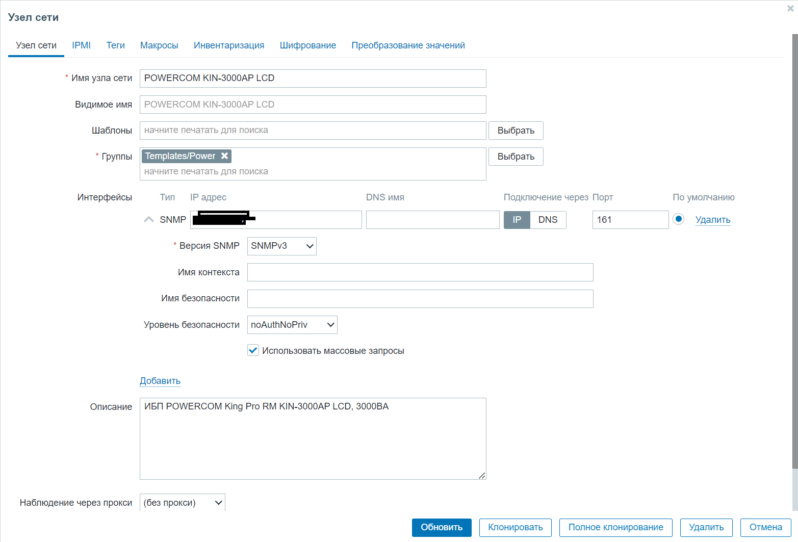Open the Макросы tab
Image resolution: width=798 pixels, height=542 pixels.
(x=159, y=45)
